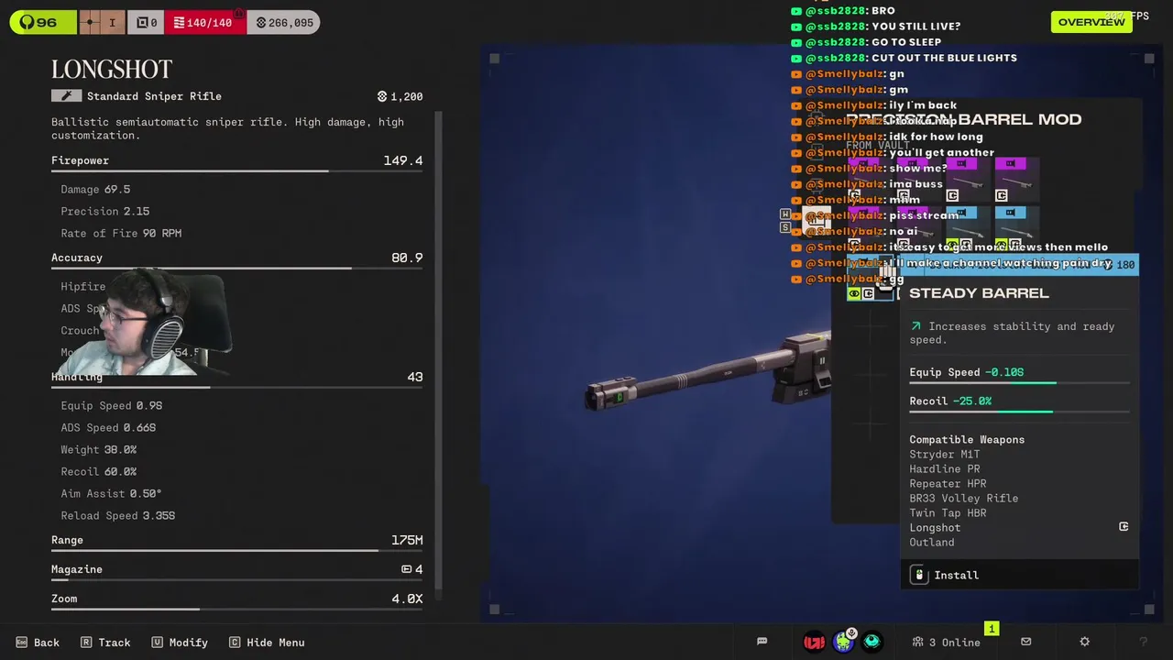Click the yellow notification badge showing 1
This screenshot has height=660, width=1173.
point(991,629)
